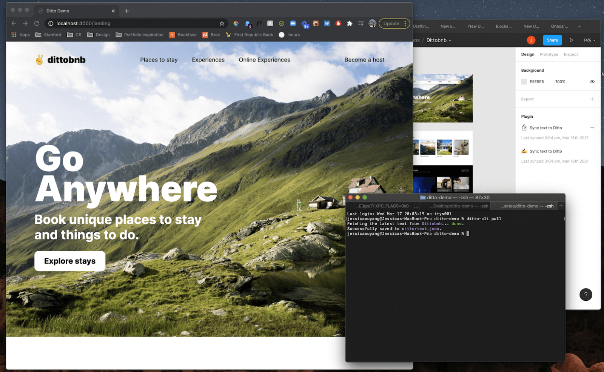Present the Figma prototype with play icon
This screenshot has width=604, height=372.
click(x=571, y=40)
